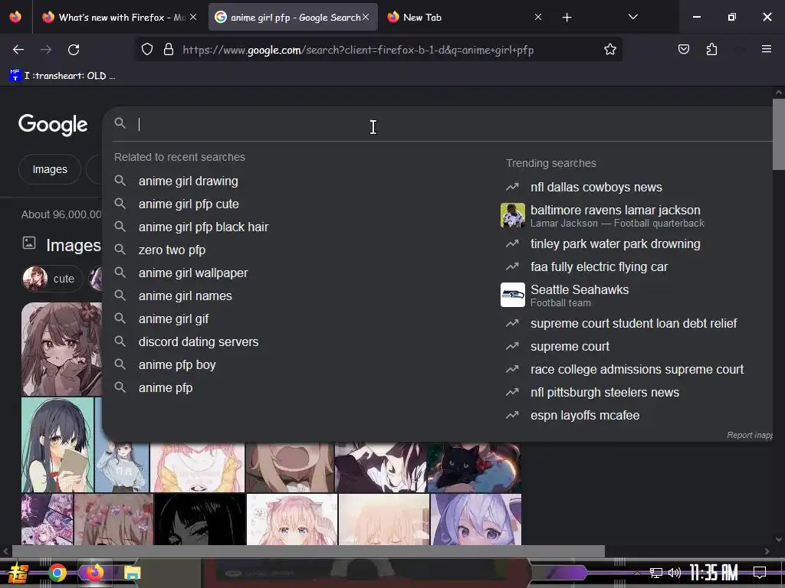Launch Google Chrome from taskbar
The image size is (785, 588).
[57, 573]
